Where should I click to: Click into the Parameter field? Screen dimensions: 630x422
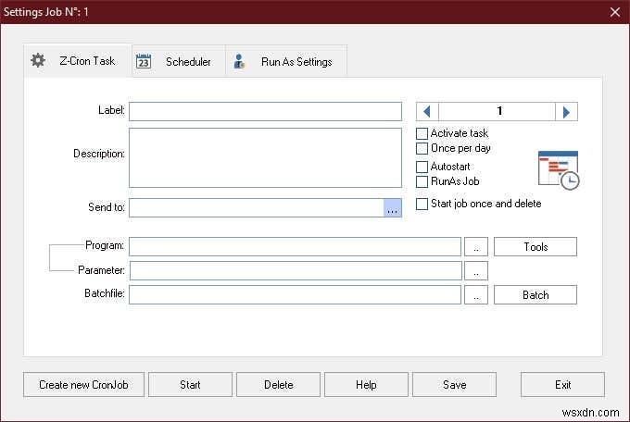coord(296,270)
